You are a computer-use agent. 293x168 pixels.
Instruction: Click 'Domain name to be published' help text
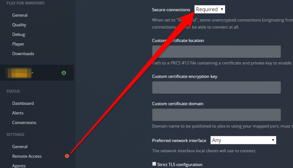point(222,126)
